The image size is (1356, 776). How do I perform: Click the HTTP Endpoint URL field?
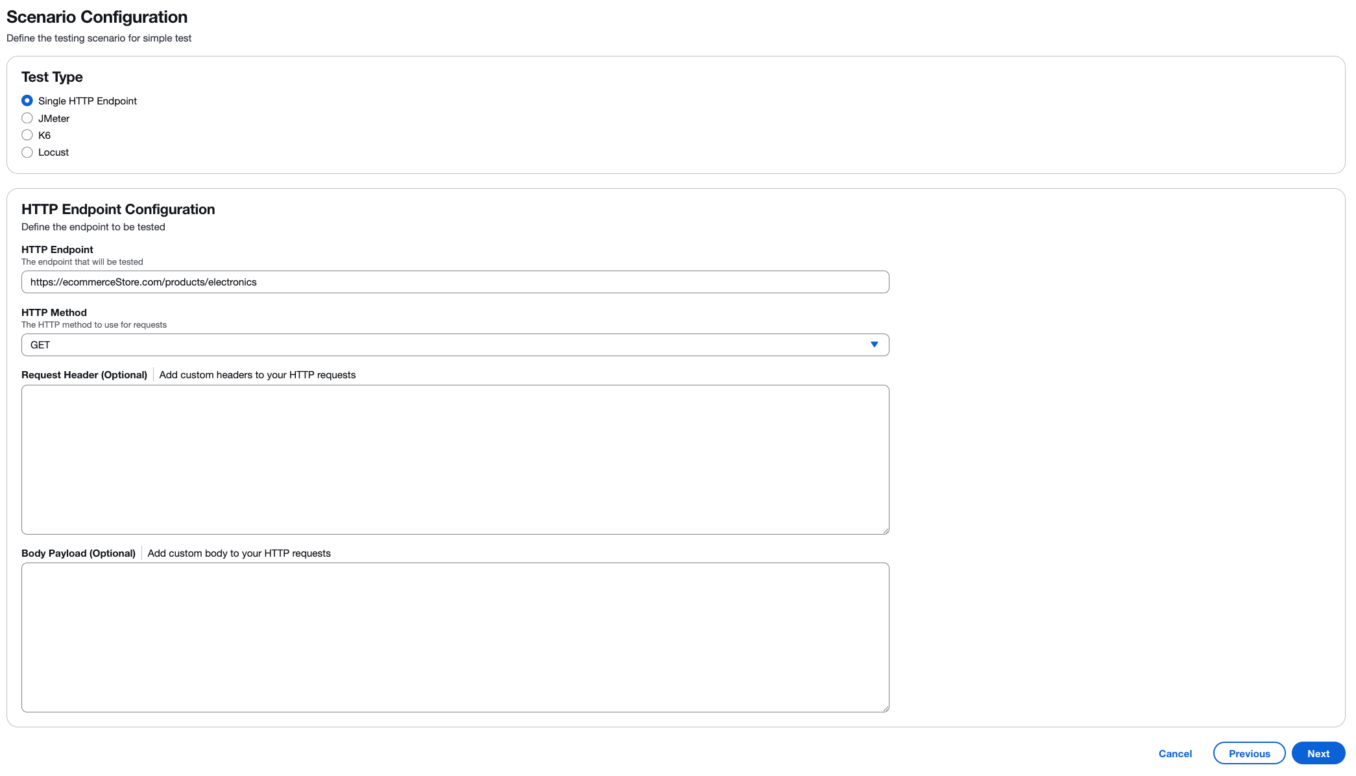pos(455,282)
